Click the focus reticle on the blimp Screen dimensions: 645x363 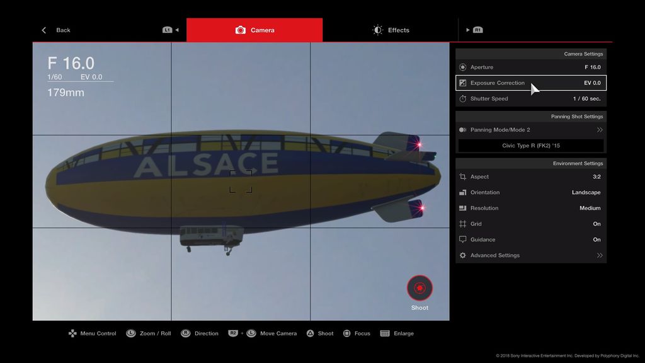pyautogui.click(x=241, y=181)
